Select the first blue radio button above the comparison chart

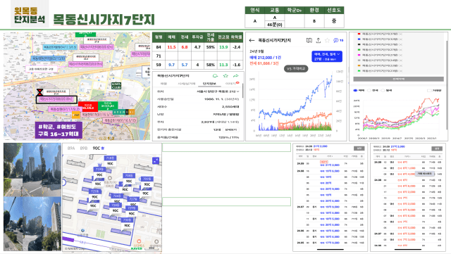pos(355,91)
